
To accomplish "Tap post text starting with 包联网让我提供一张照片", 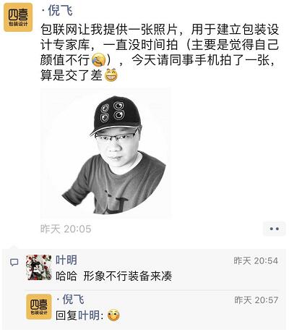I will click(160, 52).
